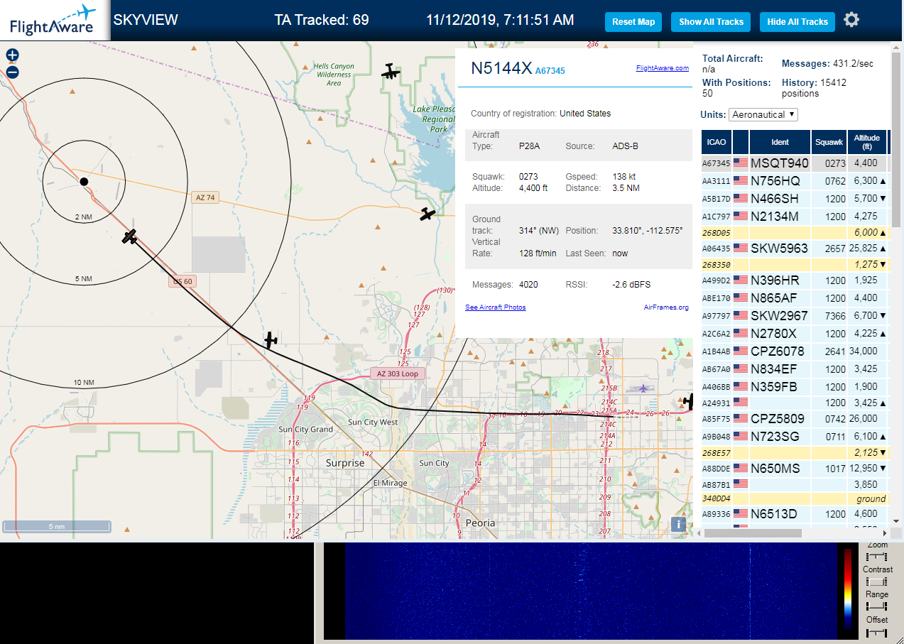Click the N5144X aircraft title
This screenshot has width=904, height=644.
[501, 68]
